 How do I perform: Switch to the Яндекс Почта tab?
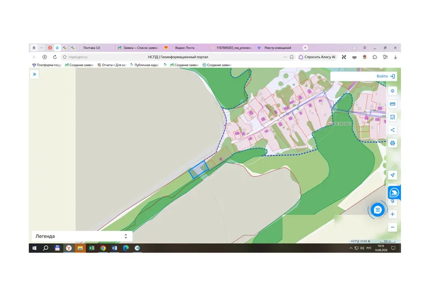(184, 48)
